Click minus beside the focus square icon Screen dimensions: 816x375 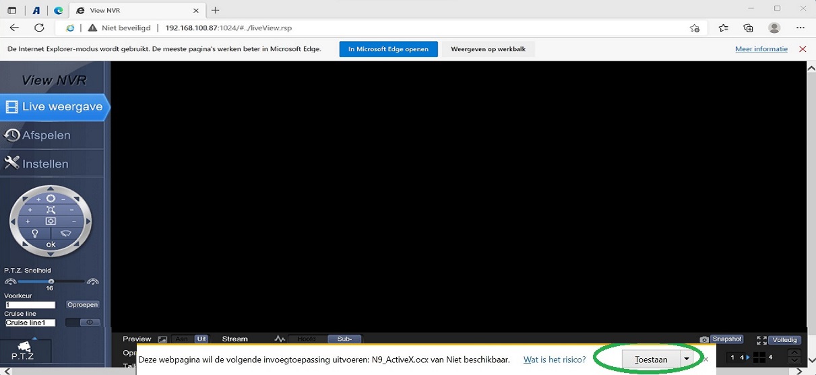[74, 221]
